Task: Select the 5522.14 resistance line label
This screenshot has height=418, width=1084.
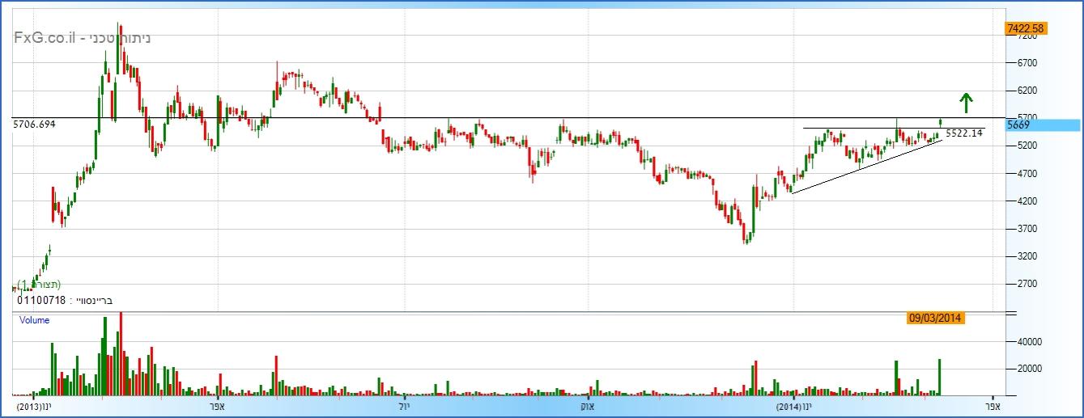Action: 963,132
